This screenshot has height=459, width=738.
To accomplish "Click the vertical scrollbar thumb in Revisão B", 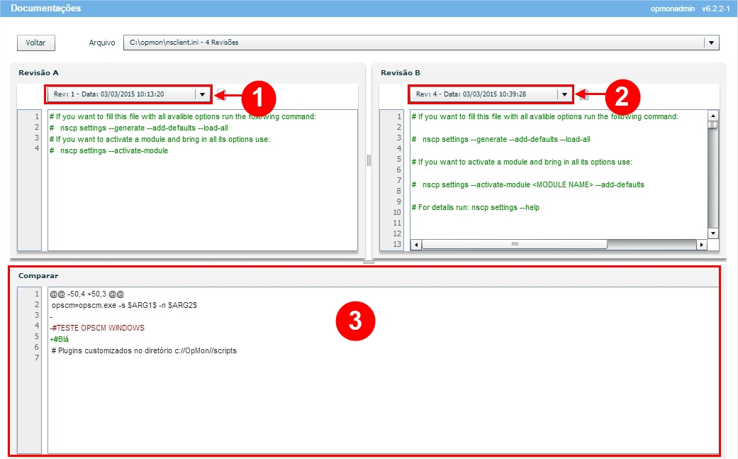I will [713, 125].
